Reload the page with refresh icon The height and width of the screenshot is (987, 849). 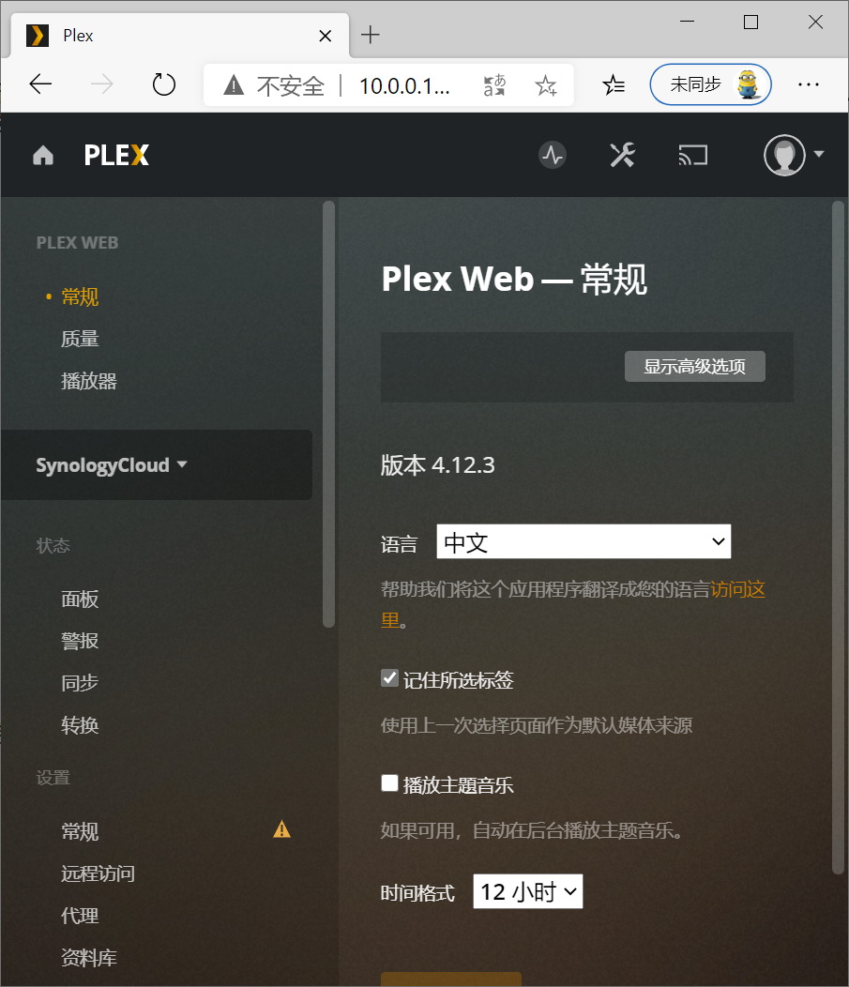tap(163, 84)
